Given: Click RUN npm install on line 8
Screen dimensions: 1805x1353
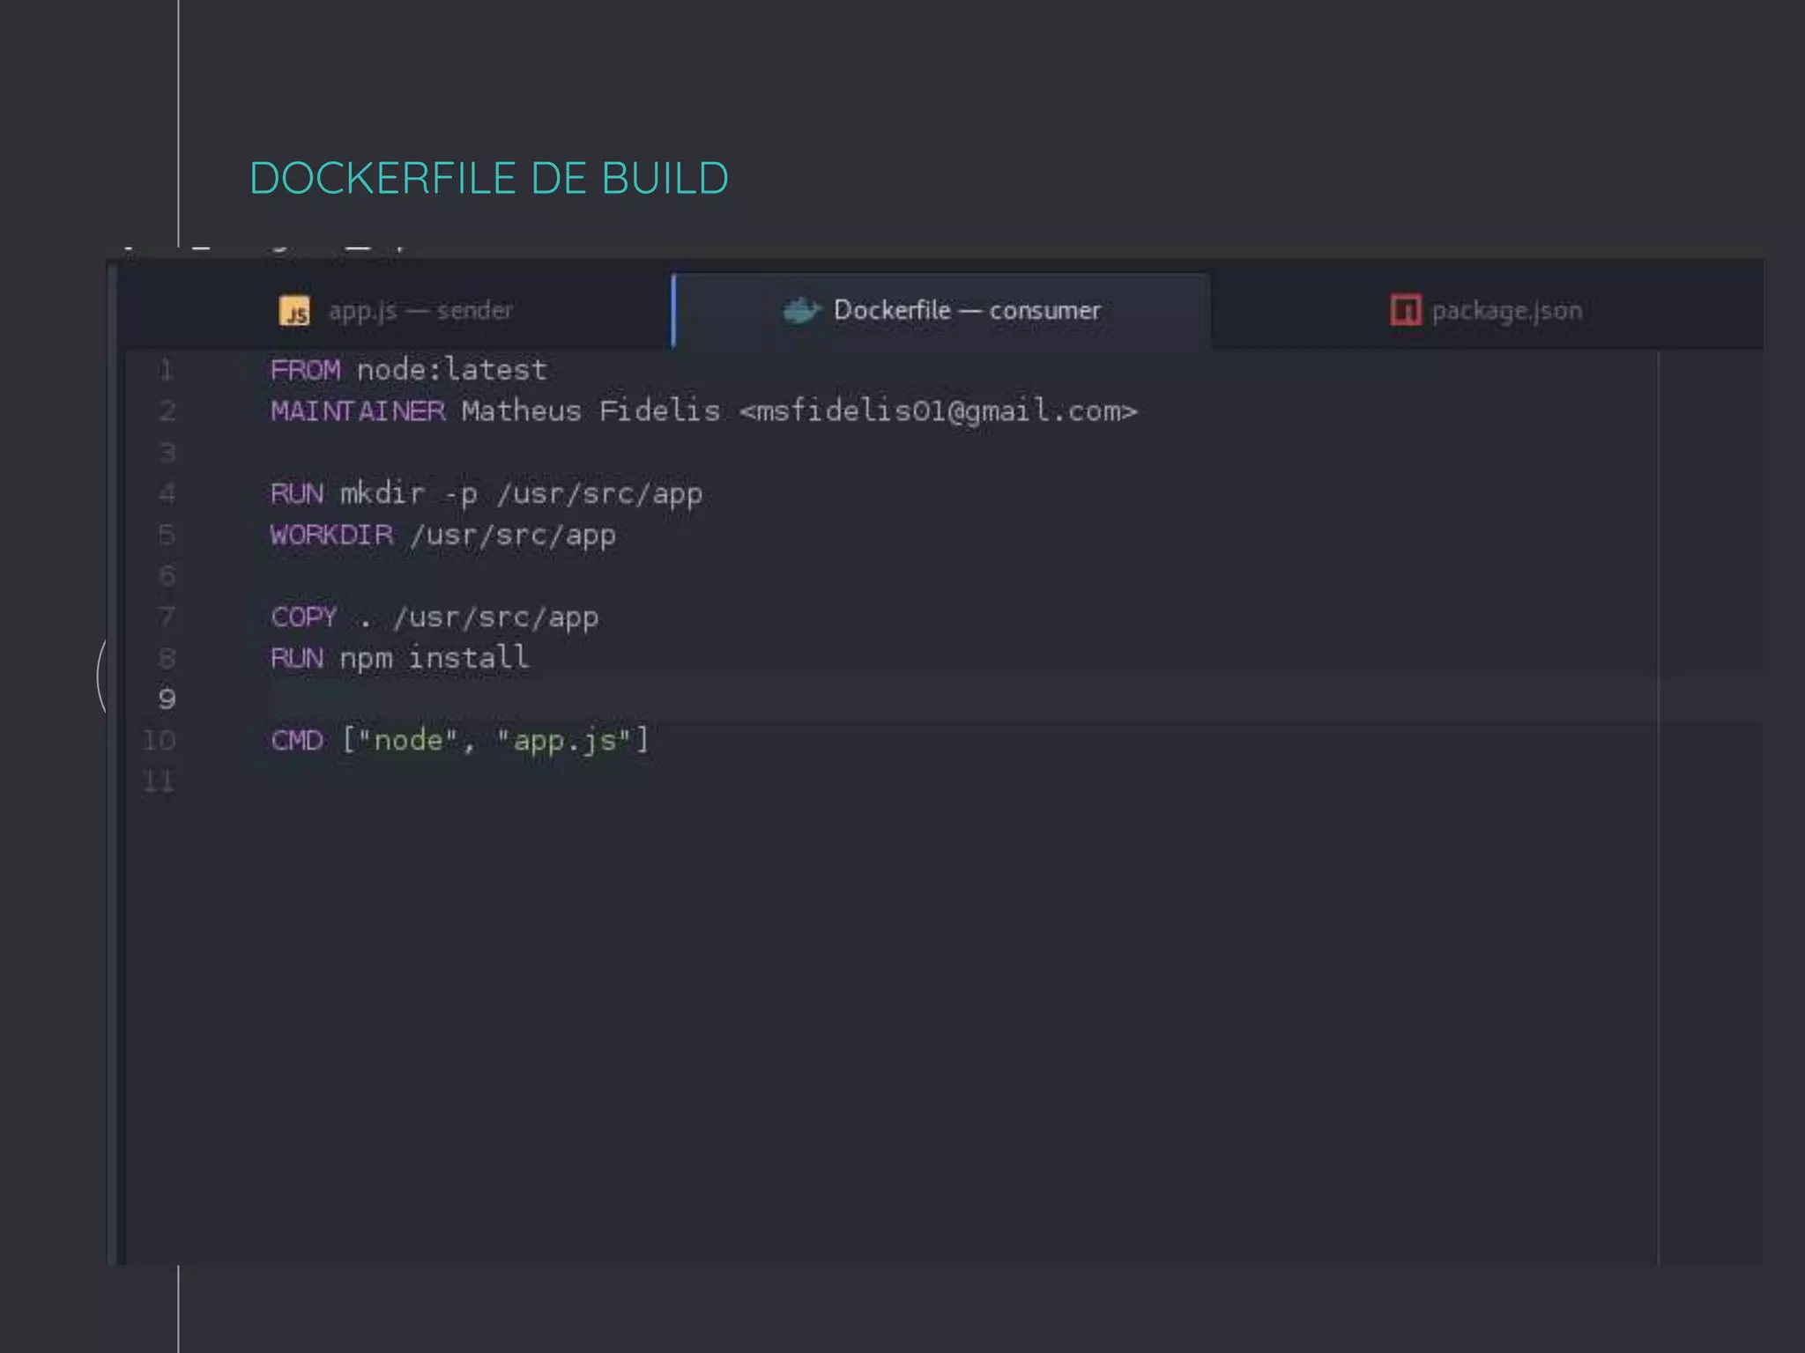Looking at the screenshot, I should tap(400, 658).
